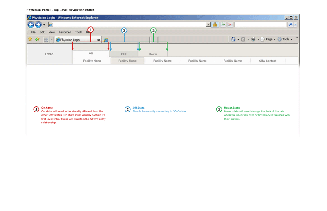Click the On State heading link

click(x=47, y=108)
